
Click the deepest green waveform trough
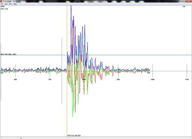coord(73,117)
